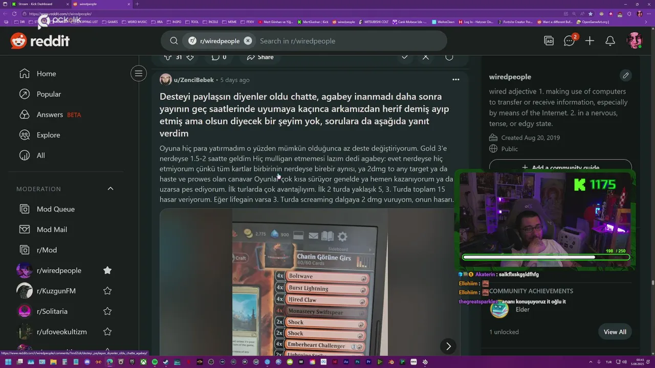Add a community guide
The image size is (655, 368).
(x=560, y=167)
